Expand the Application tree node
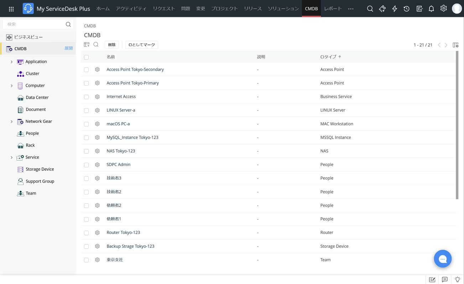The width and height of the screenshot is (464, 284). coord(11,62)
